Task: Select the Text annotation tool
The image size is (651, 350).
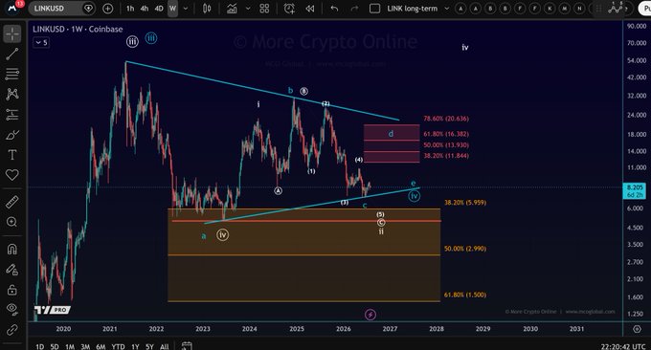Action: [x=12, y=155]
